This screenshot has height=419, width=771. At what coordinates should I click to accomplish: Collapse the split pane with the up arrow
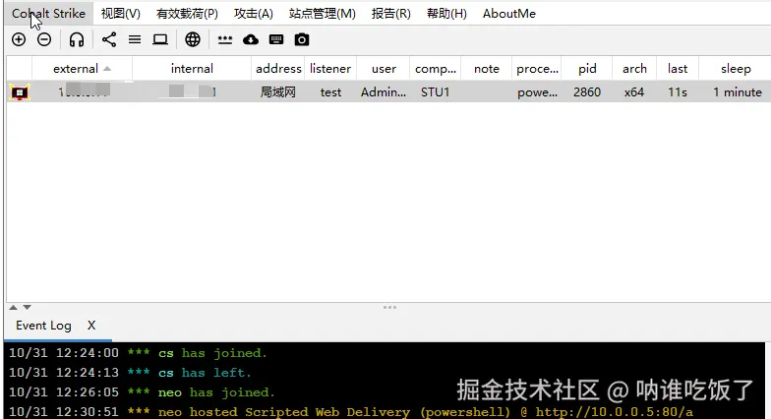(x=14, y=307)
